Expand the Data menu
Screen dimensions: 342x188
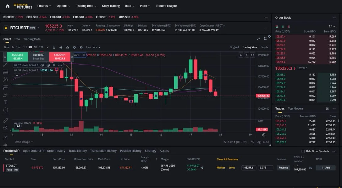pos(129,6)
